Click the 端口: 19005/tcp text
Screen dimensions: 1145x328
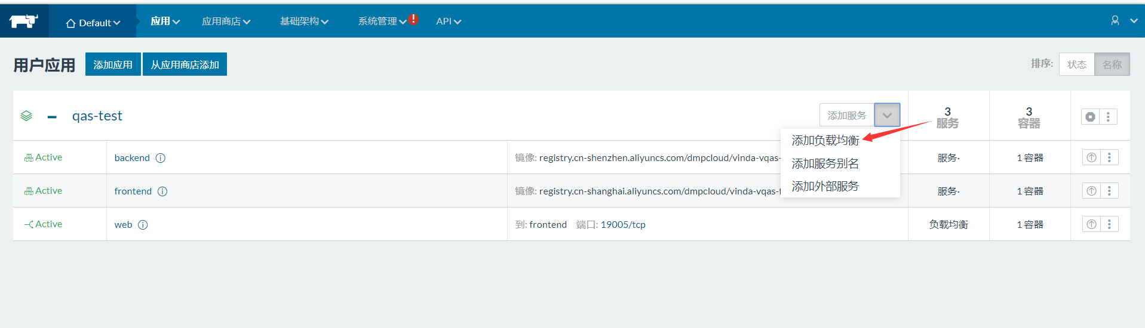tap(611, 225)
